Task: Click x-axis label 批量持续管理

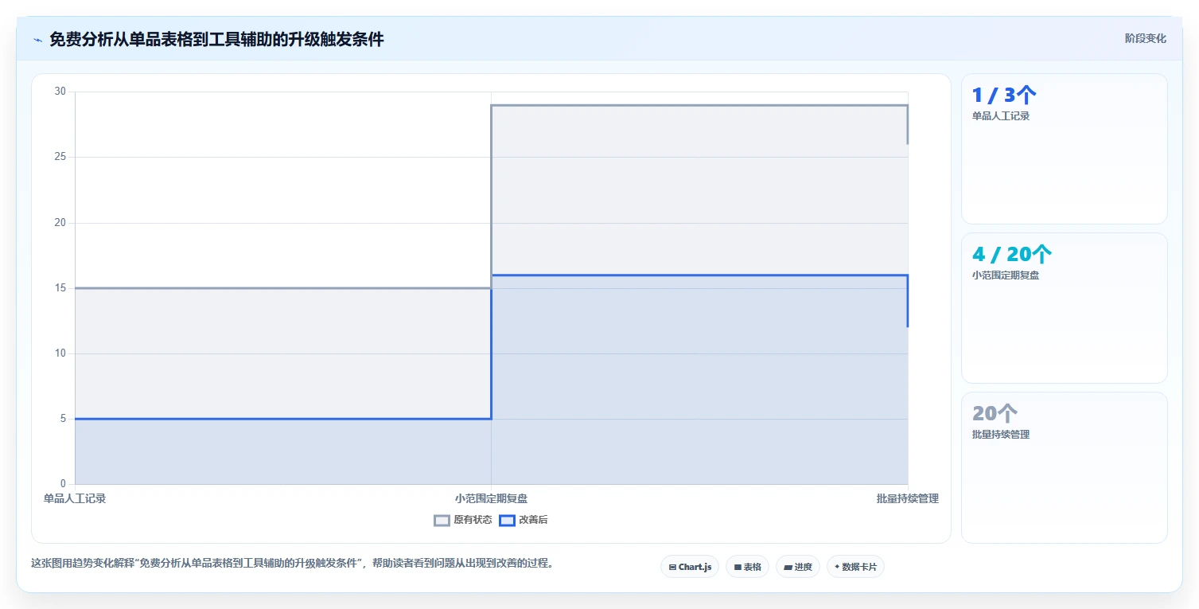Action: pyautogui.click(x=908, y=498)
